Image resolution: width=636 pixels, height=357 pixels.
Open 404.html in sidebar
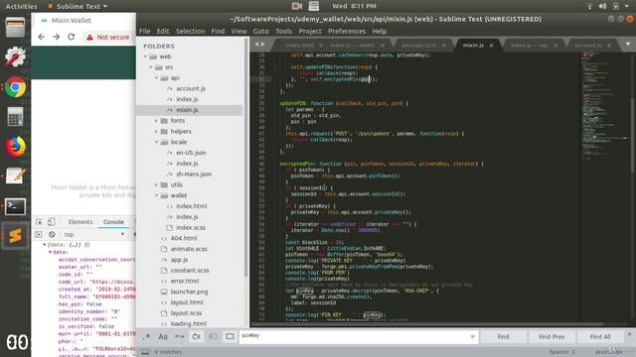click(x=183, y=238)
